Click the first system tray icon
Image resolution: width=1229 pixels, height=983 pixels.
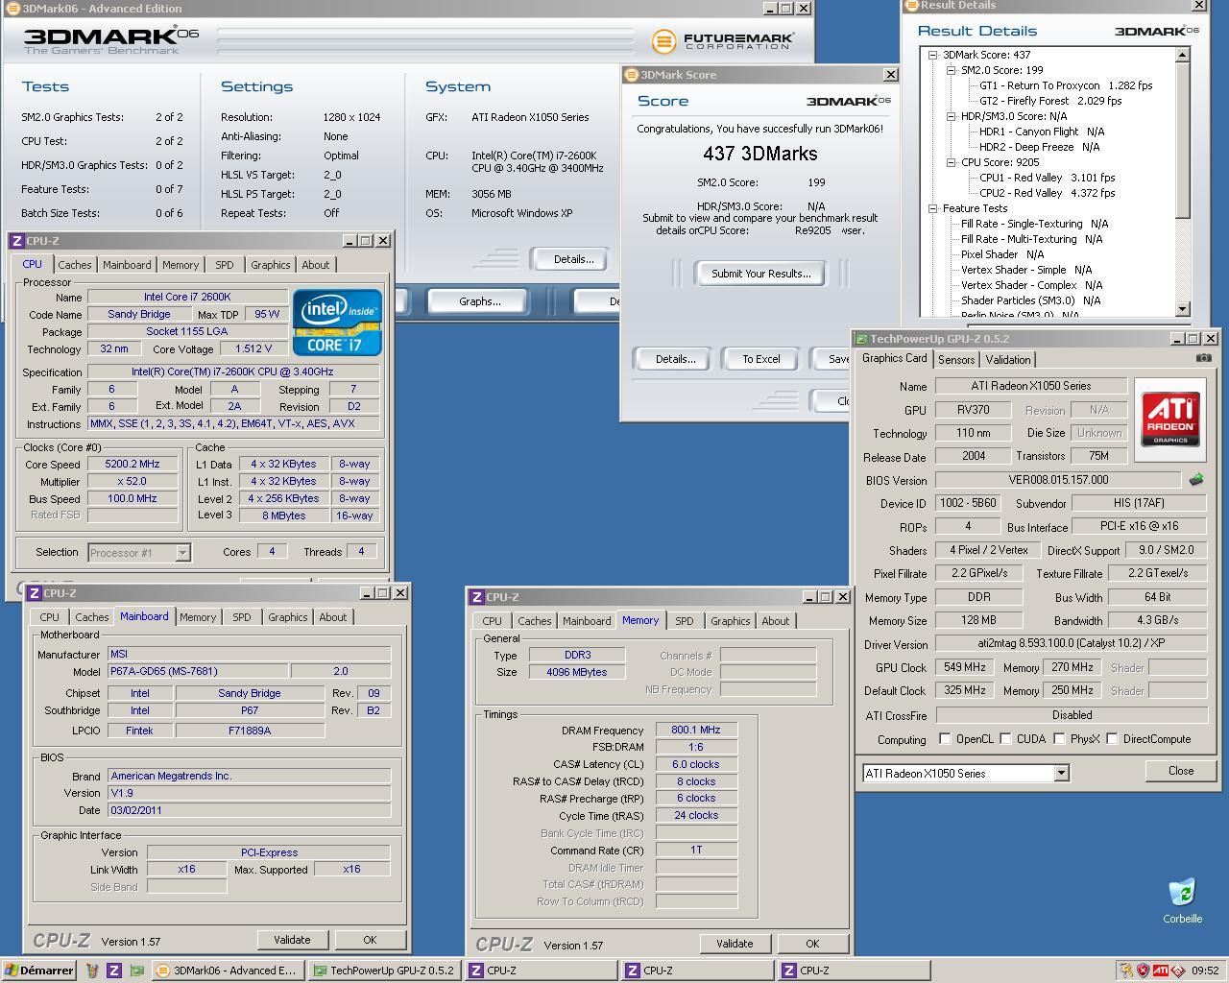coord(1125,971)
